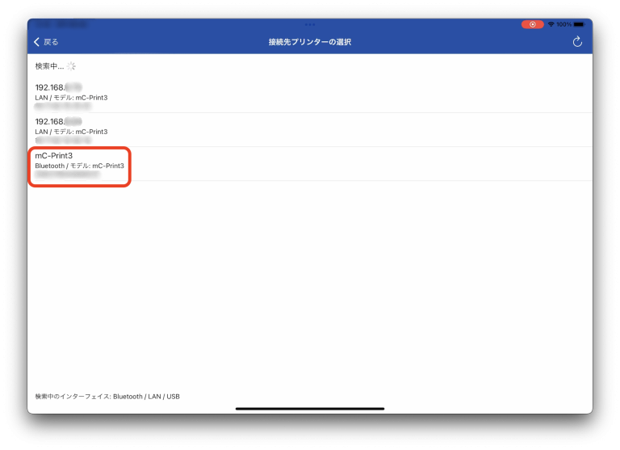620x450 pixels.
Task: Tap the 100% battery percentage text
Action: pyautogui.click(x=563, y=24)
